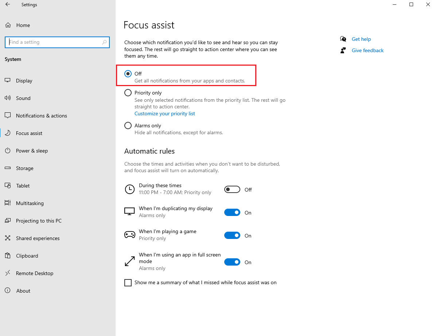The image size is (435, 336).
Task: Click the full screen arrows icon
Action: pyautogui.click(x=129, y=261)
